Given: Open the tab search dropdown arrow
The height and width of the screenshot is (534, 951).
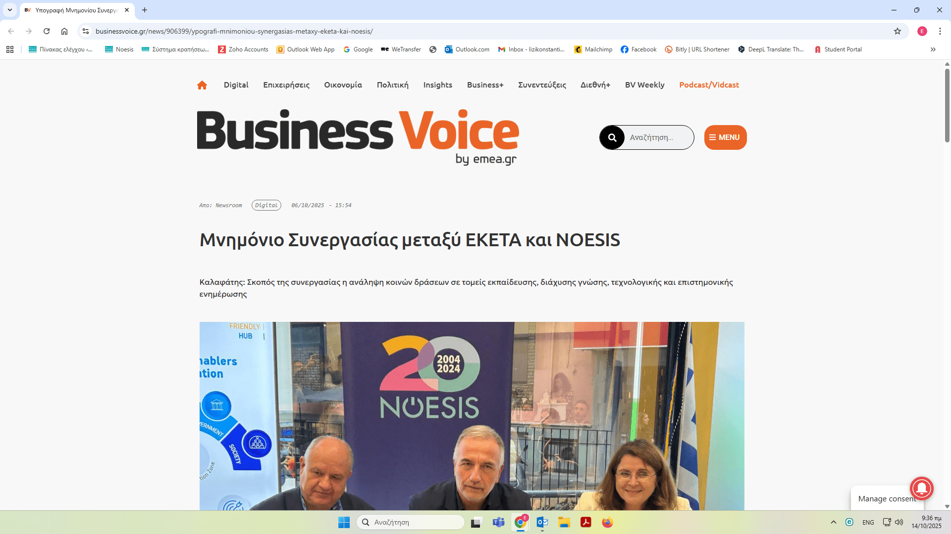Looking at the screenshot, I should tap(10, 10).
